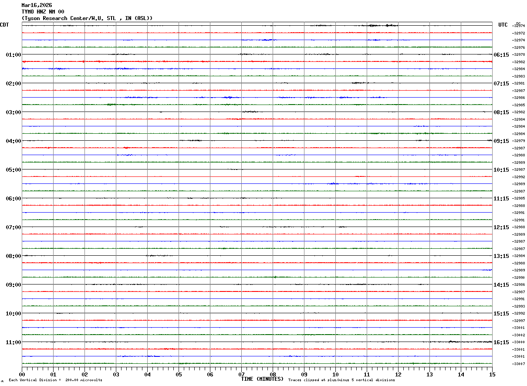527x386 pixels.
Task: Click the 08:00 CDT row label
Action: point(14,256)
